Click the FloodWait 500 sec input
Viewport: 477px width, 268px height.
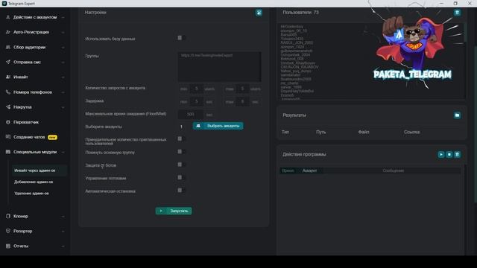click(191, 115)
